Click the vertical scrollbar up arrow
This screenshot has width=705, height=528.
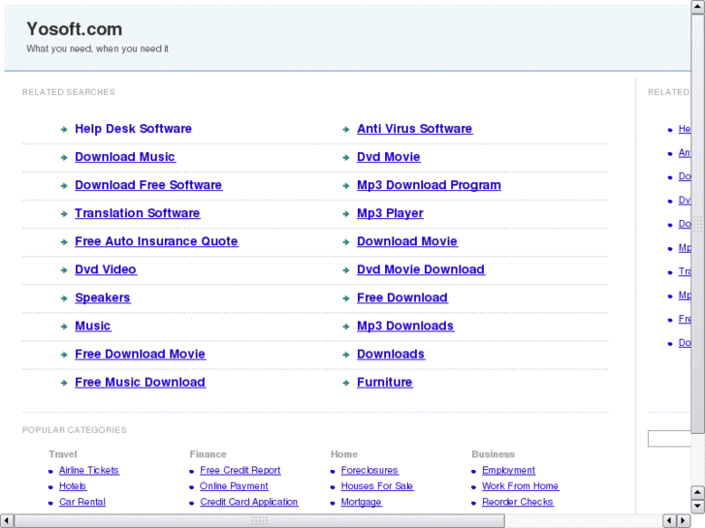pyautogui.click(x=697, y=7)
